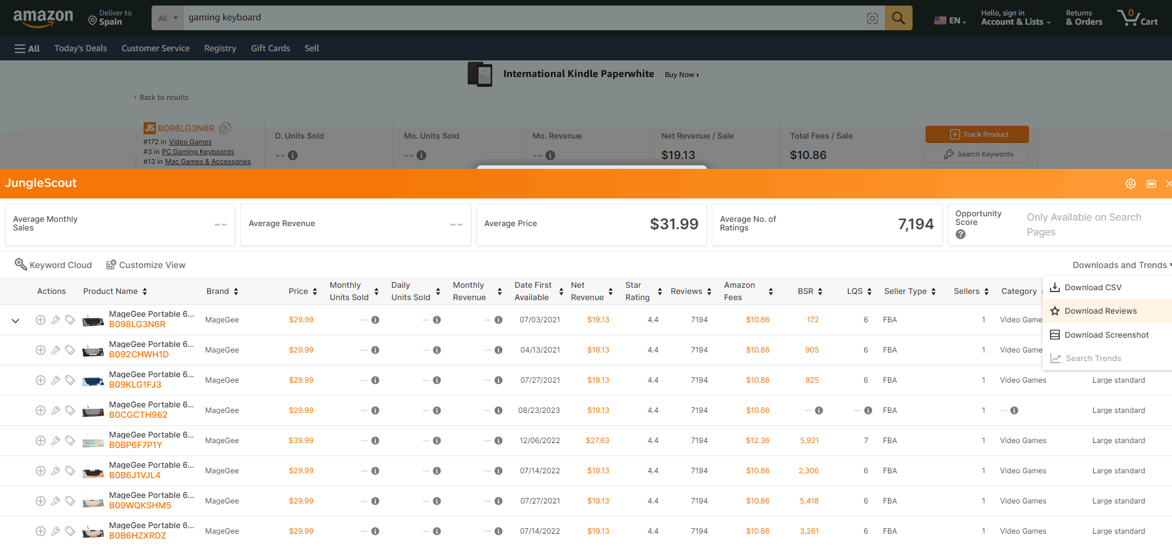Click Monthly Units Sold info icon for B098LG3N6R
This screenshot has width=1172, height=546.
(x=375, y=320)
